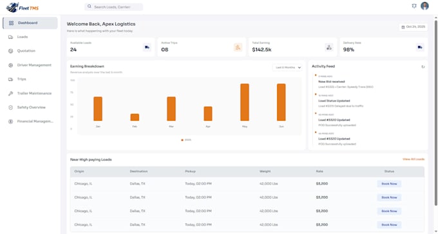Image resolution: width=438 pixels, height=234 pixels.
Task: Toggle the 2025 chart legend marker
Action: click(x=182, y=140)
